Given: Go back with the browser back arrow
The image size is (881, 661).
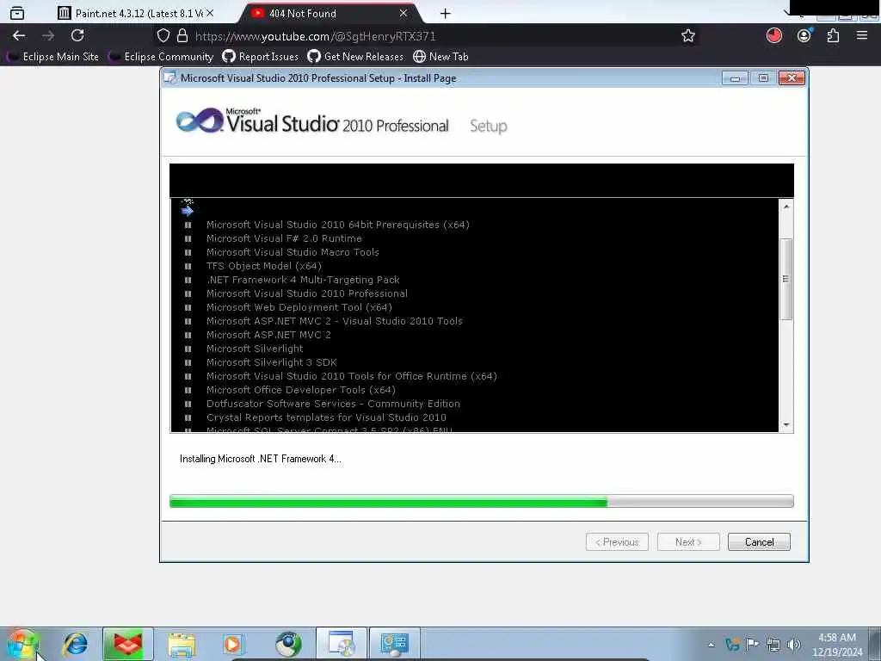Looking at the screenshot, I should click(x=19, y=36).
